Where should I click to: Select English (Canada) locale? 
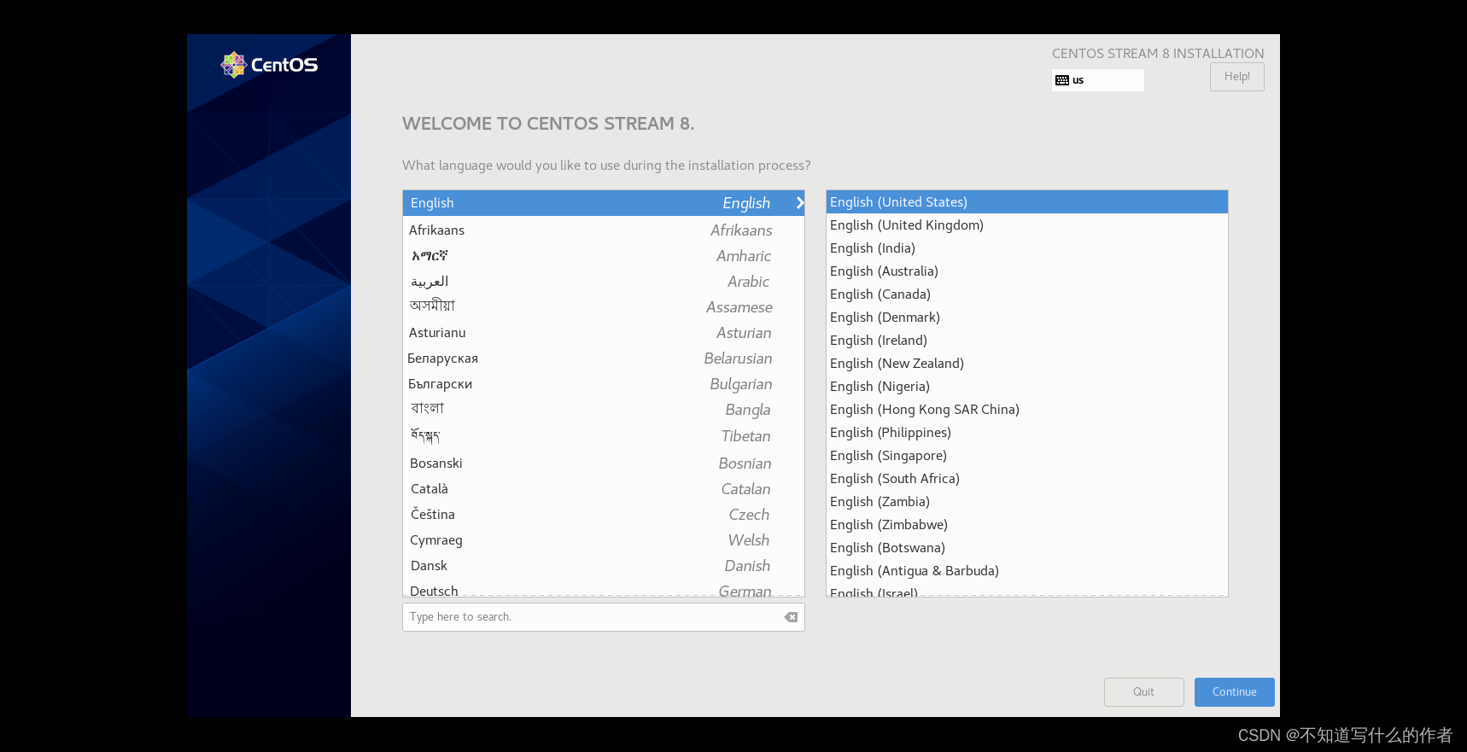pyautogui.click(x=1026, y=294)
